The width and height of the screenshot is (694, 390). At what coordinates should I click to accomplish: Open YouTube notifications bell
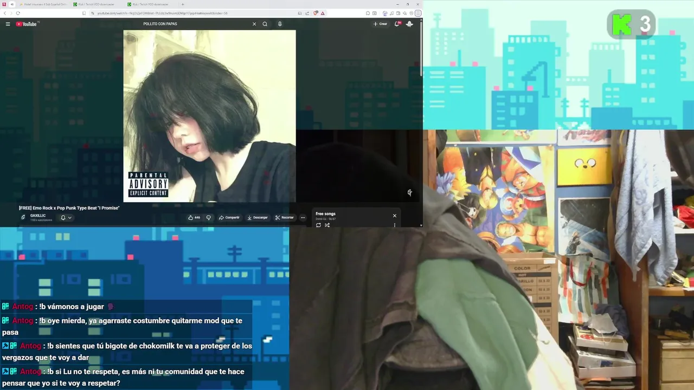397,24
